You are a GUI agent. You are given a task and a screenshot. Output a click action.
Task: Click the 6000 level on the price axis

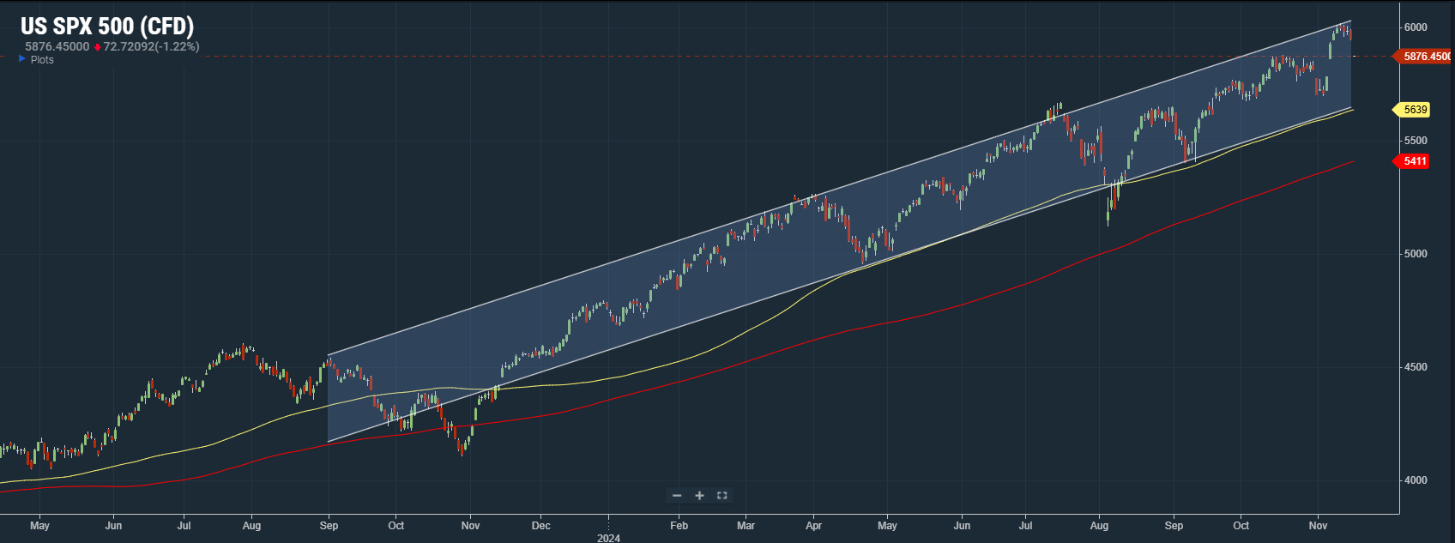1416,27
